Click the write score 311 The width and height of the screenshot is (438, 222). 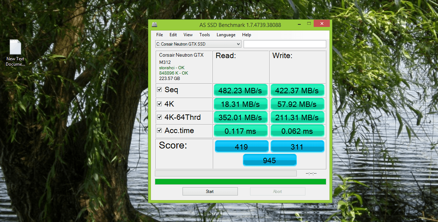coord(297,146)
